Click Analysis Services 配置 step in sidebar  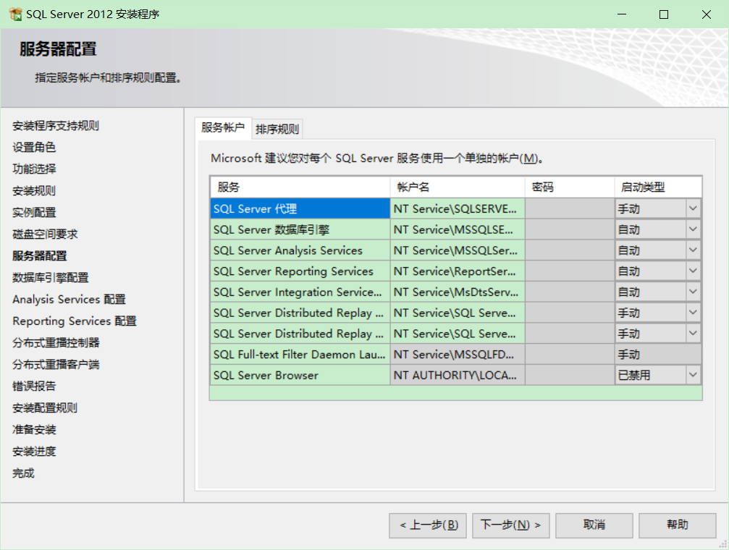(x=69, y=300)
